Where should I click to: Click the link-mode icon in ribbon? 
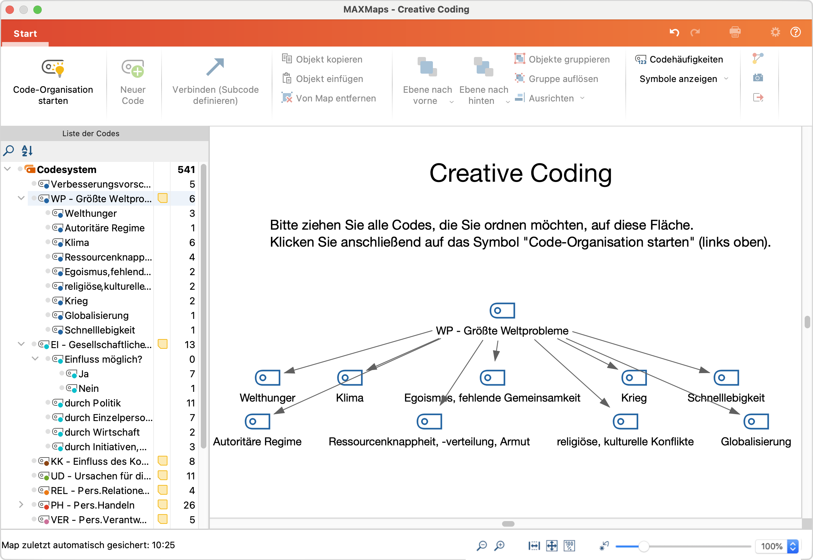[757, 58]
